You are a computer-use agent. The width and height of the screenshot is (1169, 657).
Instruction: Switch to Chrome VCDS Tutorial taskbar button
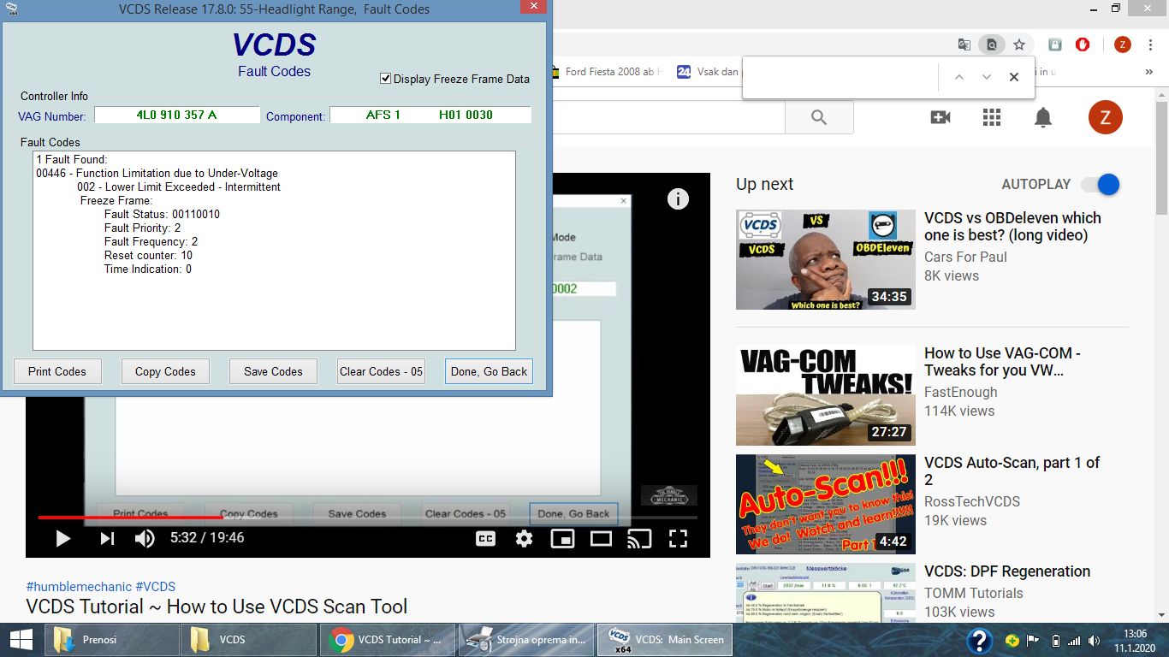tap(388, 639)
